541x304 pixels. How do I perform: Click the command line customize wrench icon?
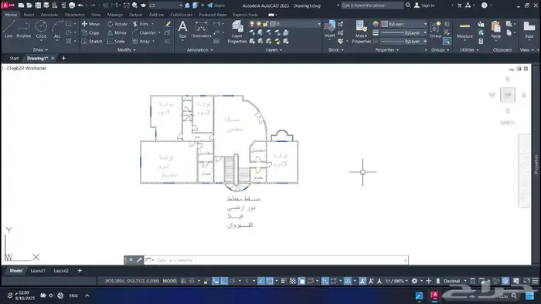[139, 260]
